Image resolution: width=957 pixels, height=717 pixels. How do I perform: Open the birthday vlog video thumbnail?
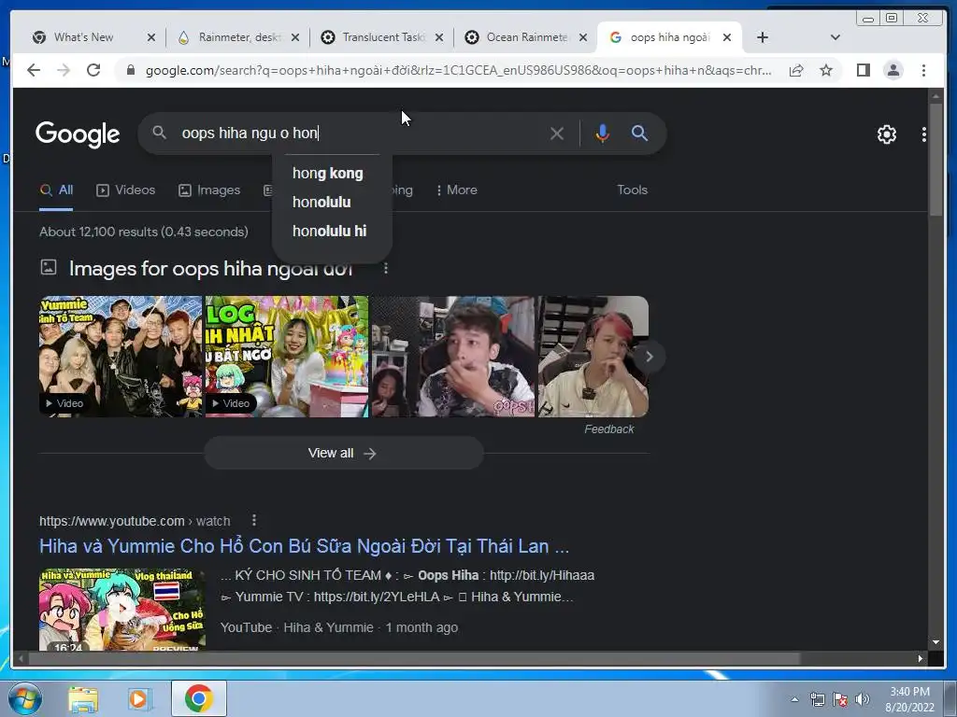point(287,357)
